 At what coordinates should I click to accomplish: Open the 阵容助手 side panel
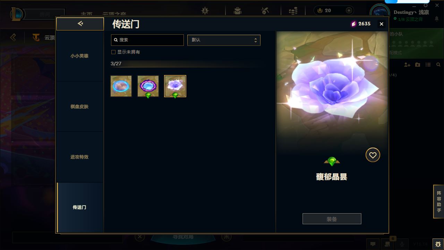coord(439,201)
